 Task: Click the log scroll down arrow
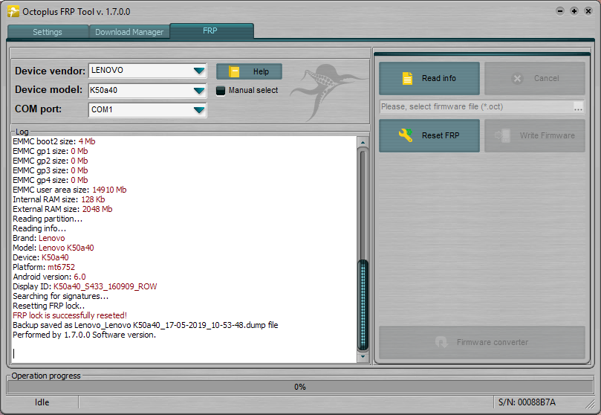click(363, 357)
